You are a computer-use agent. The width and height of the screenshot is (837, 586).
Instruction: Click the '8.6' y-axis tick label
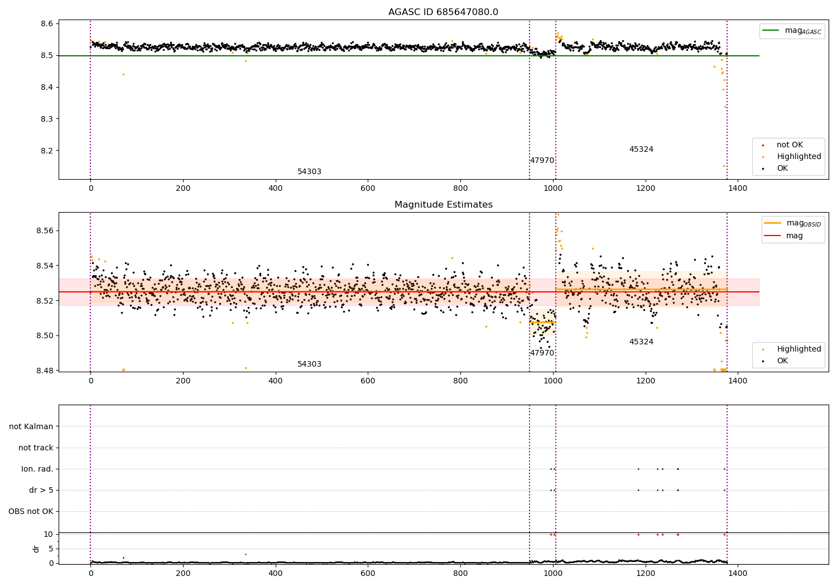(x=47, y=24)
